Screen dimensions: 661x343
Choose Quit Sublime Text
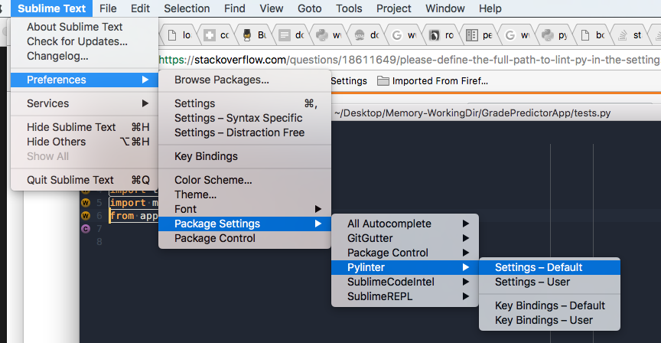coord(84,180)
